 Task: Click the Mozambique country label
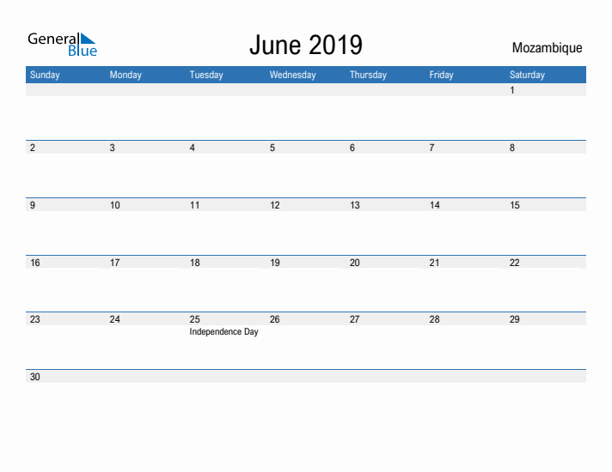click(547, 48)
